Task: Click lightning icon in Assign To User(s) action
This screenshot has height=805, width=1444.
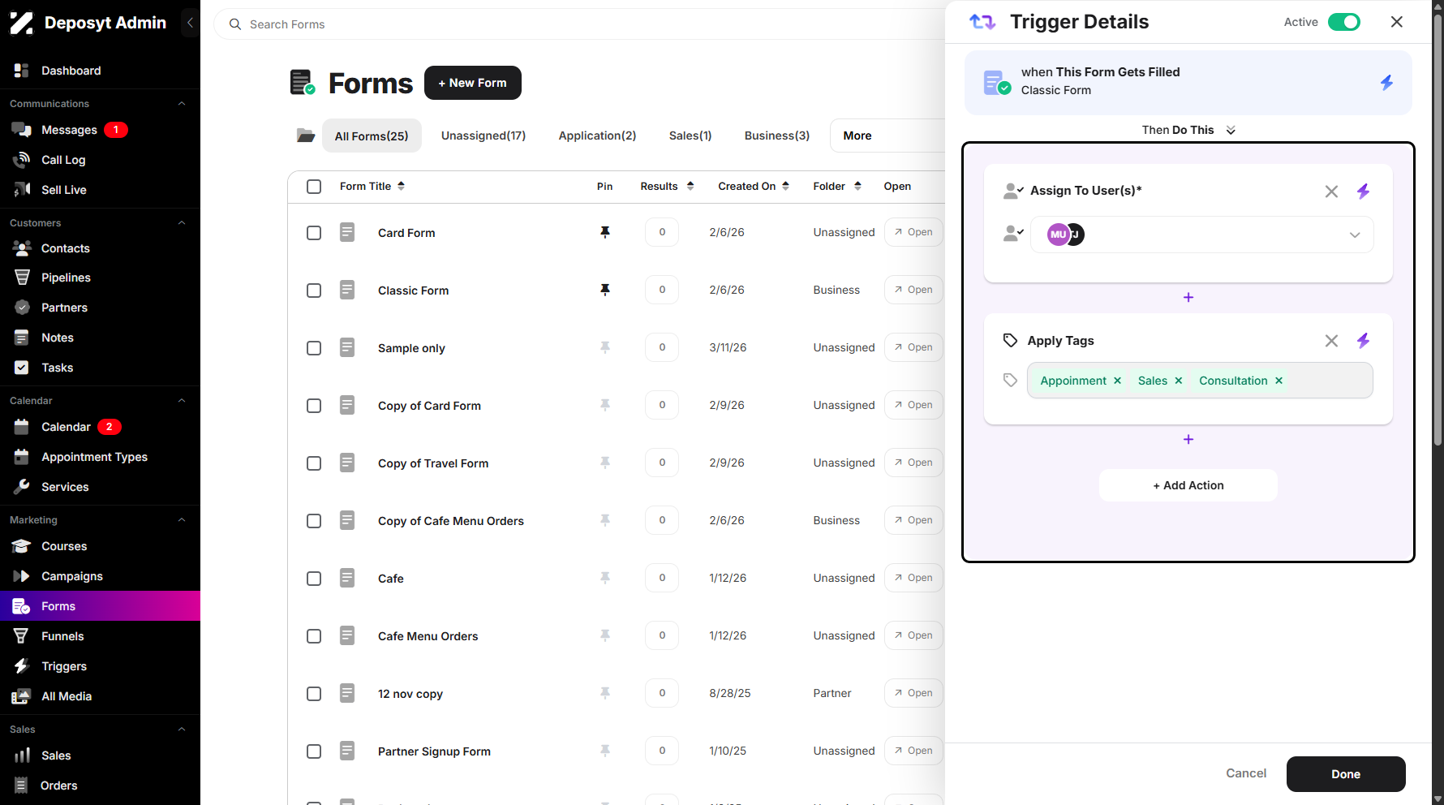Action: (x=1363, y=191)
